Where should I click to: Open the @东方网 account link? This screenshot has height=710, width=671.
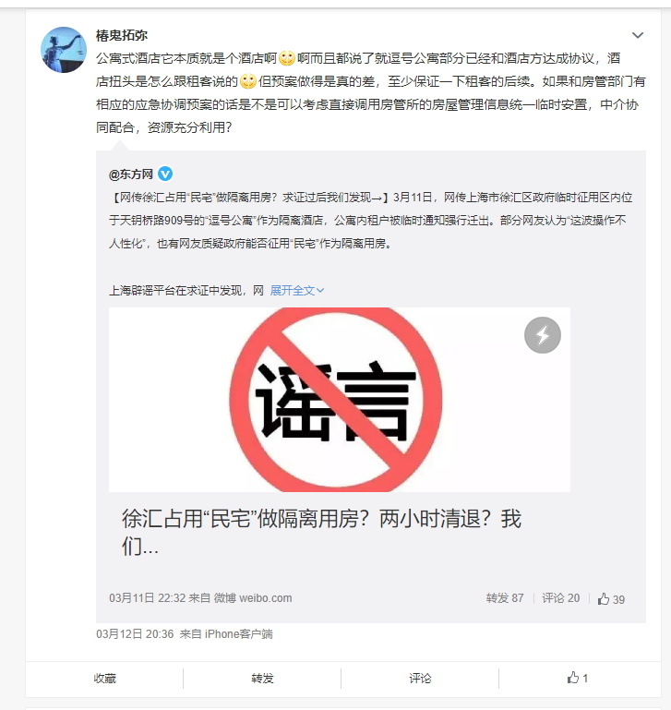131,174
